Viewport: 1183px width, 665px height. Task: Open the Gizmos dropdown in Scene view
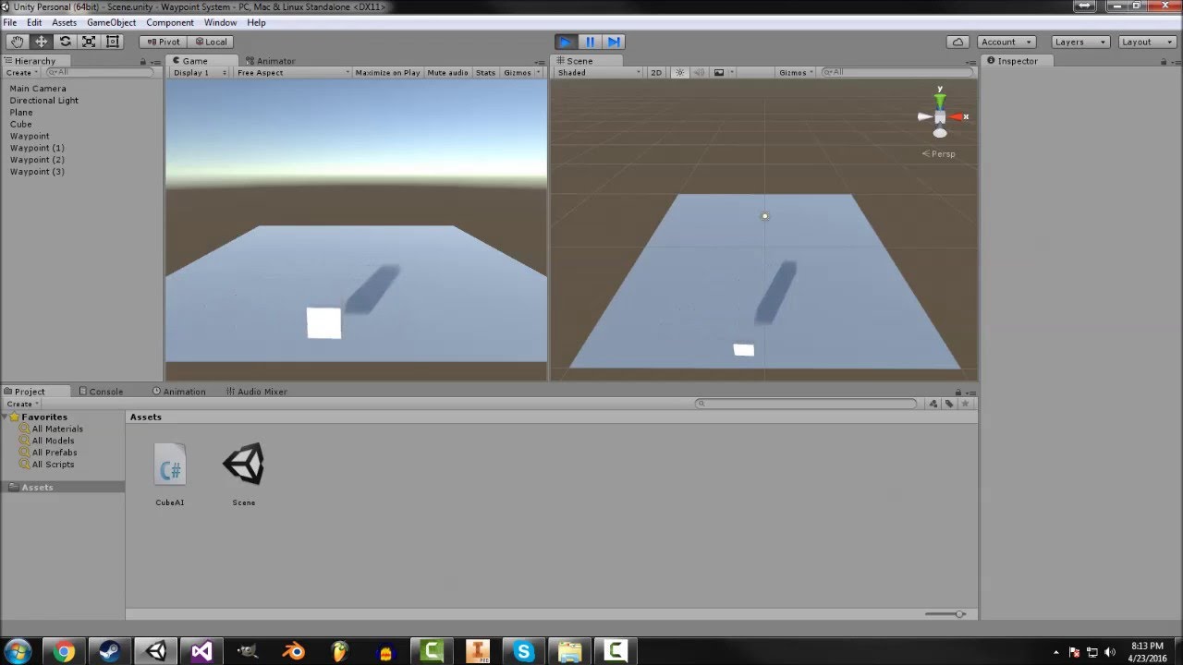tap(795, 72)
